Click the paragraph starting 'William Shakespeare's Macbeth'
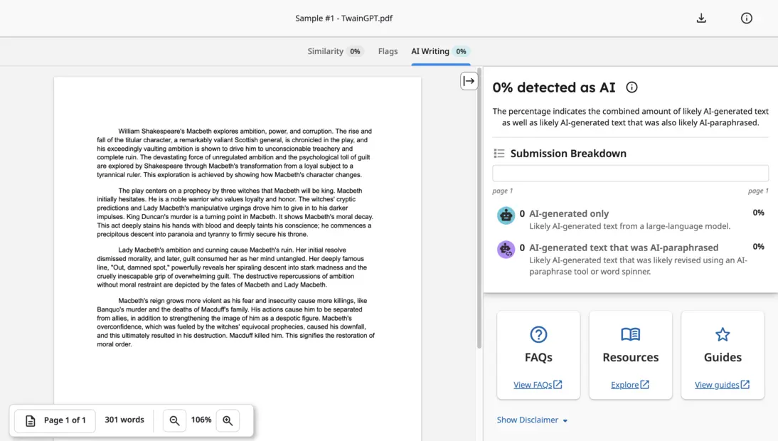The width and height of the screenshot is (778, 441). pos(234,153)
